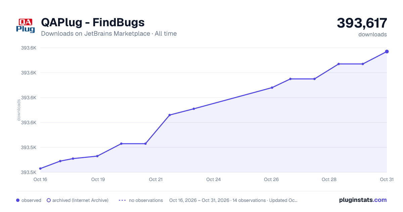
Task: Click the Oct 28 axis label
Action: [x=329, y=179]
